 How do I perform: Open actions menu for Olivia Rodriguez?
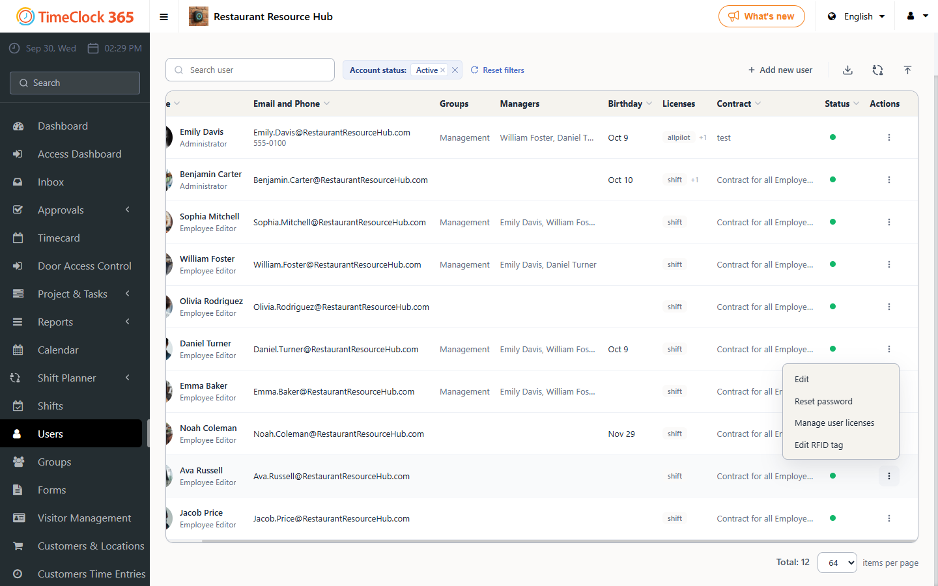888,307
